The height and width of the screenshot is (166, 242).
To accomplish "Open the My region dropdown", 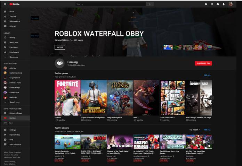I will (x=195, y=130).
